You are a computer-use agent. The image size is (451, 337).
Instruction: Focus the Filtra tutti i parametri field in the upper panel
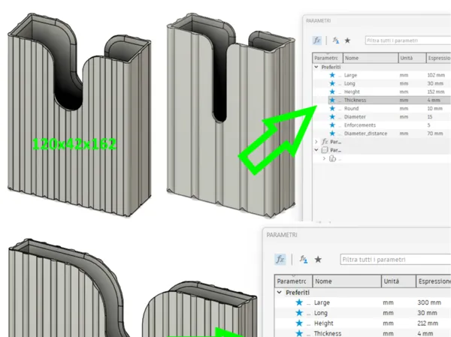(x=408, y=41)
